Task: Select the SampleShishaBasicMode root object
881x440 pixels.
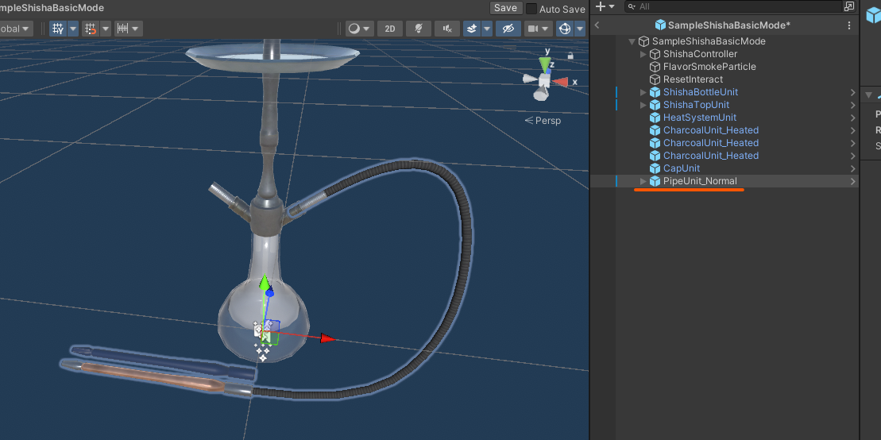Action: coord(709,41)
